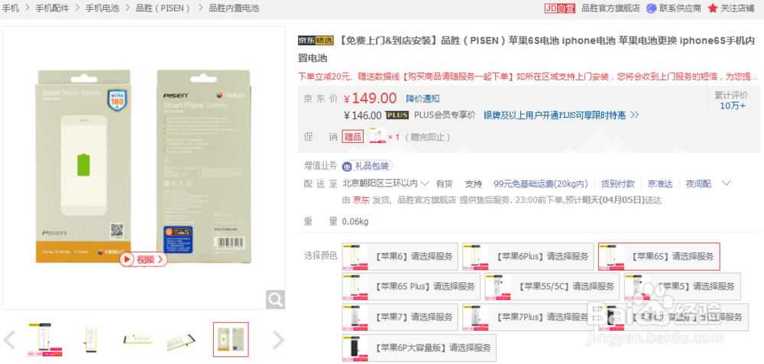This screenshot has width=764, height=364.
Task: Open the 手机配件 breadcrumb category
Action: click(x=52, y=8)
